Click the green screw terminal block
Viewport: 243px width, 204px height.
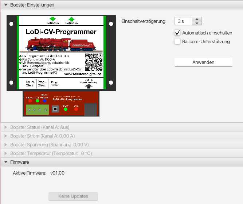pos(38,110)
